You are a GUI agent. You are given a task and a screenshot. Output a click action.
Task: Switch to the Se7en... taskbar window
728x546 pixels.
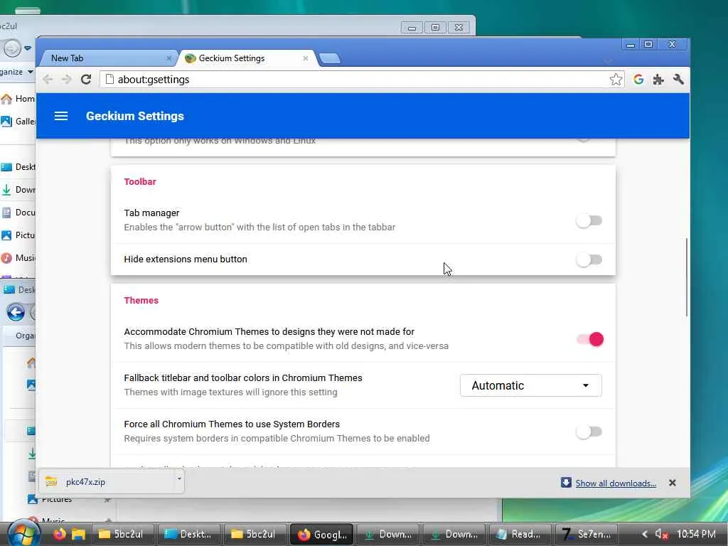[x=587, y=534]
